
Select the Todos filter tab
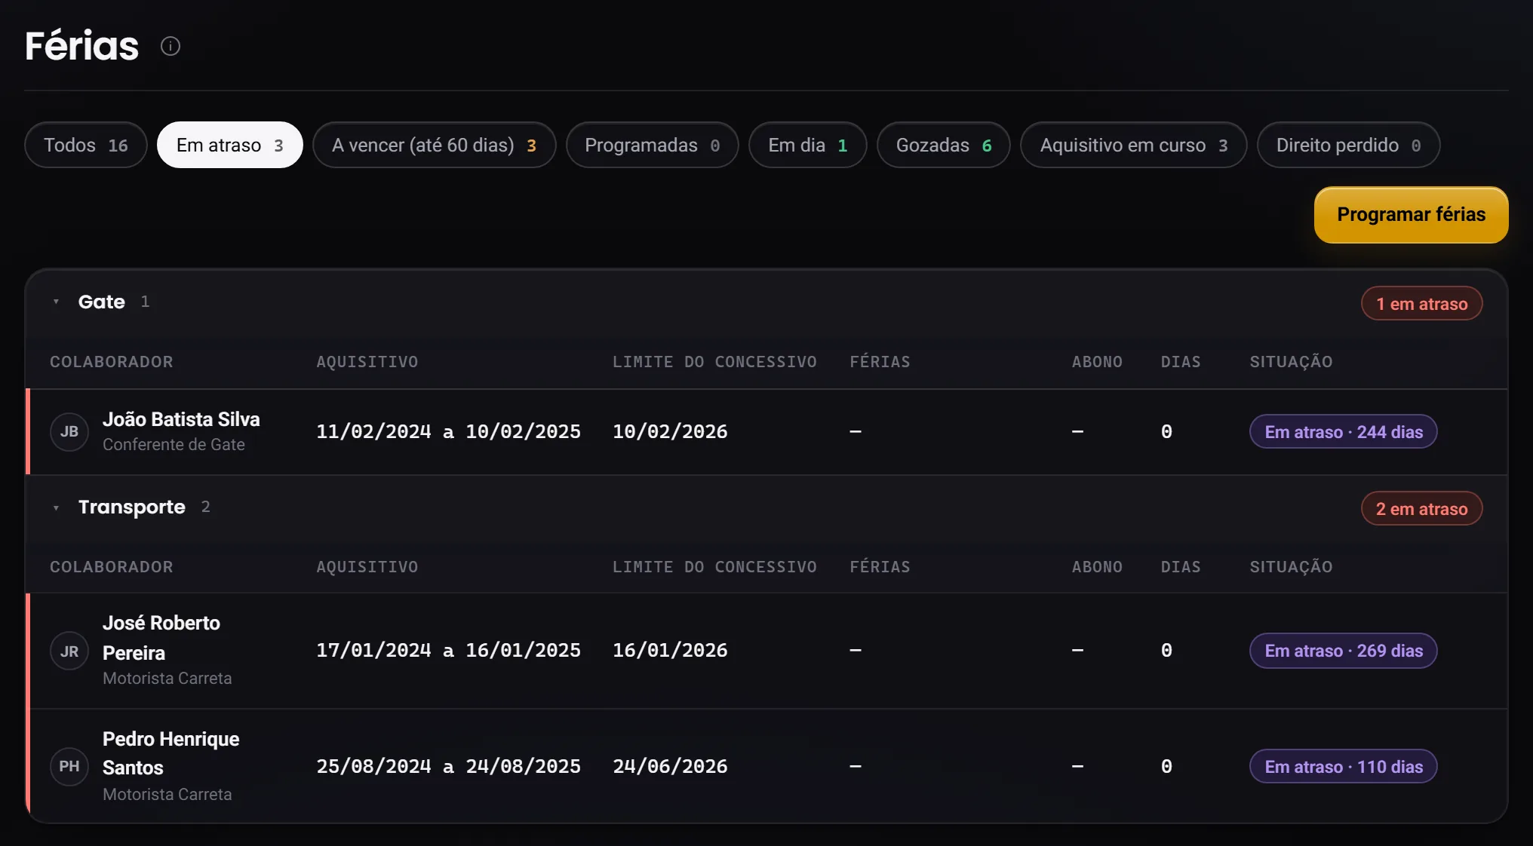[86, 145]
